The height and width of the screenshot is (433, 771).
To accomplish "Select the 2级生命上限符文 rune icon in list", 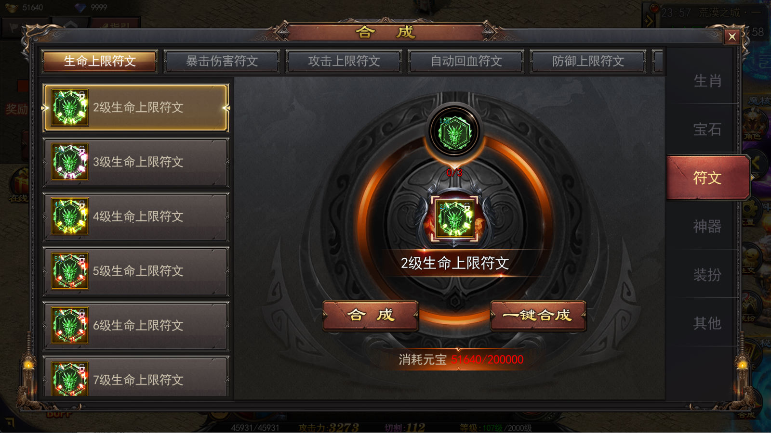I will click(70, 108).
